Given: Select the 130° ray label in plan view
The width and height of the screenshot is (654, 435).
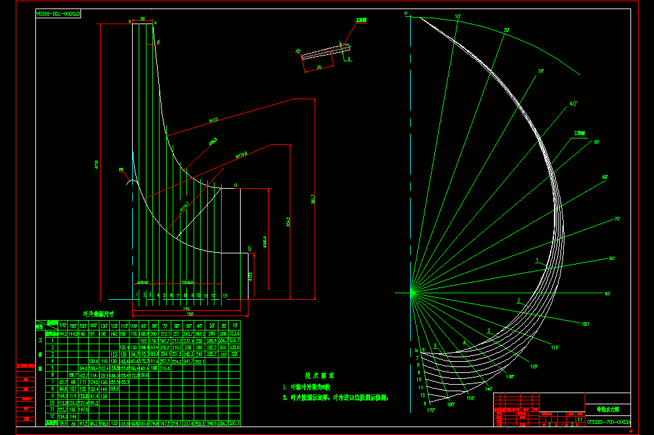Looking at the screenshot, I should pyautogui.click(x=509, y=377).
